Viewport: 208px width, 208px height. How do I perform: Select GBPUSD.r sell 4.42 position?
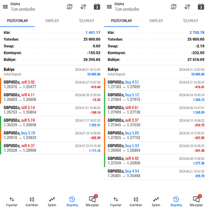(x=156, y=161)
